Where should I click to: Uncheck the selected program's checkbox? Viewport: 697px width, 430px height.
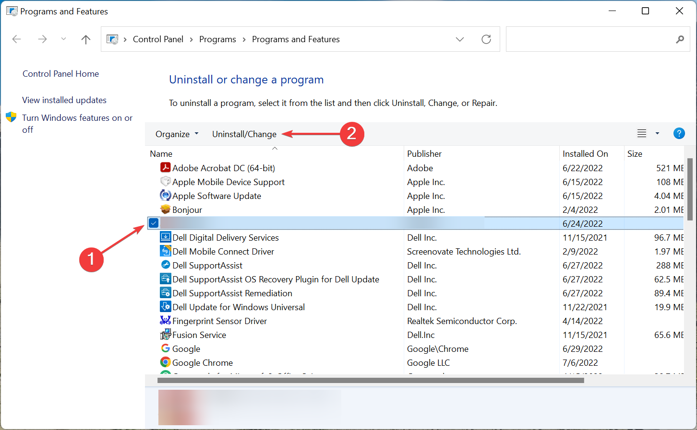coord(154,223)
